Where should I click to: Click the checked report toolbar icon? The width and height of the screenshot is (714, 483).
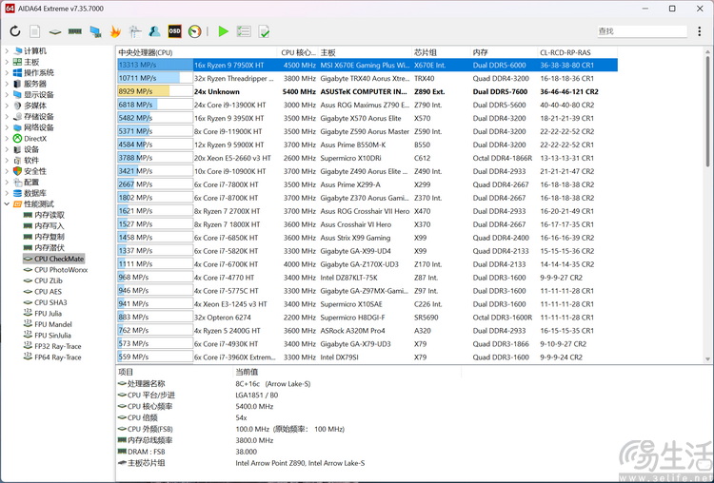click(264, 31)
